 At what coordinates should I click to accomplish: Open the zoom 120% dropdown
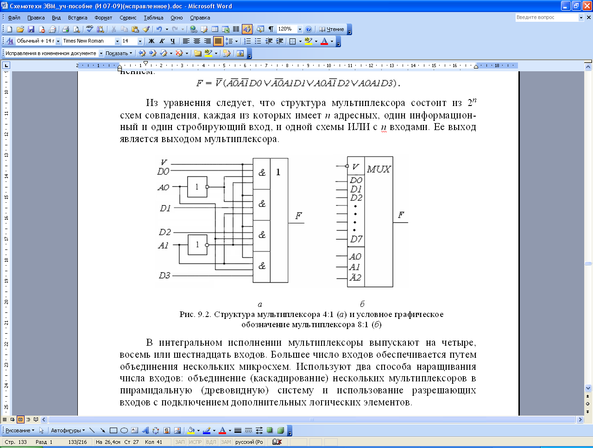[x=300, y=29]
